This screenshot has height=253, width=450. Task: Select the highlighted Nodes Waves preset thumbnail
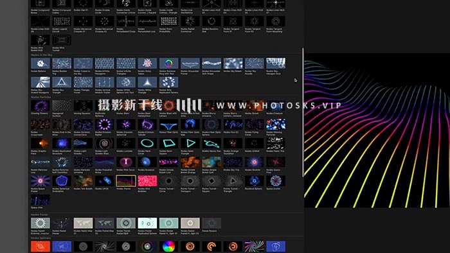pyautogui.click(x=126, y=181)
